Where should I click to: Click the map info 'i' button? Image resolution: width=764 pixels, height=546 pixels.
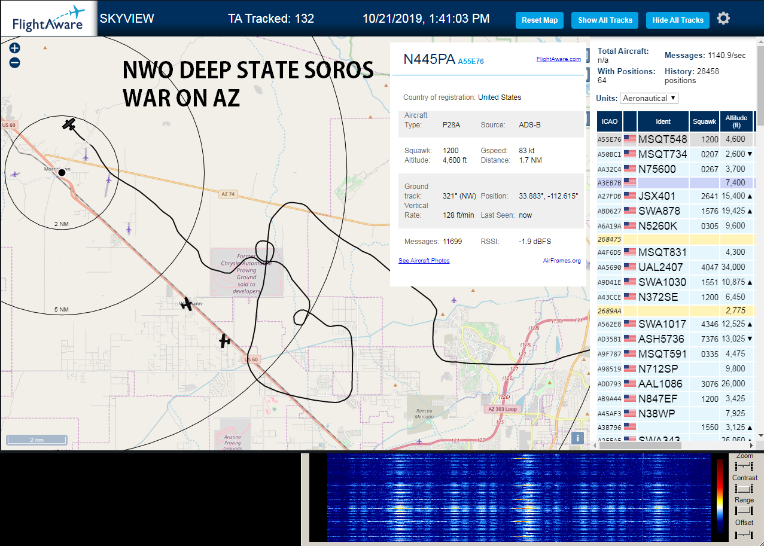577,438
